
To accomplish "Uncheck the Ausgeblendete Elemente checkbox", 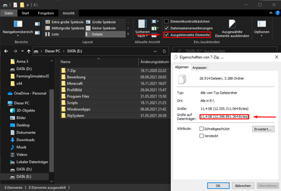I will click(x=166, y=35).
